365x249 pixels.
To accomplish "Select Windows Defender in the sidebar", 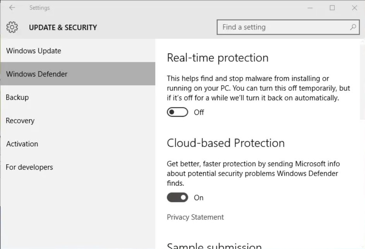I will (37, 74).
